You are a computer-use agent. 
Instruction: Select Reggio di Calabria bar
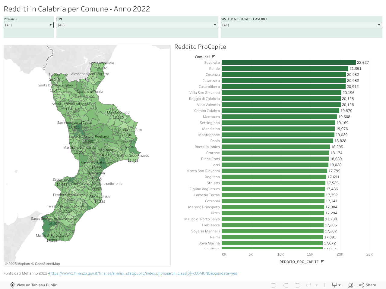pyautogui.click(x=281, y=99)
